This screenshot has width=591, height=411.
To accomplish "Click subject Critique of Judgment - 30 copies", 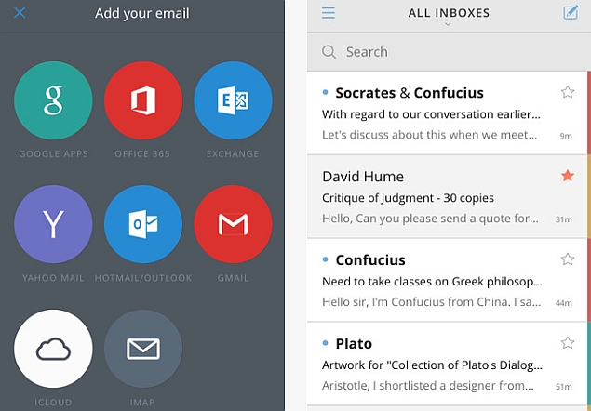I will [408, 198].
